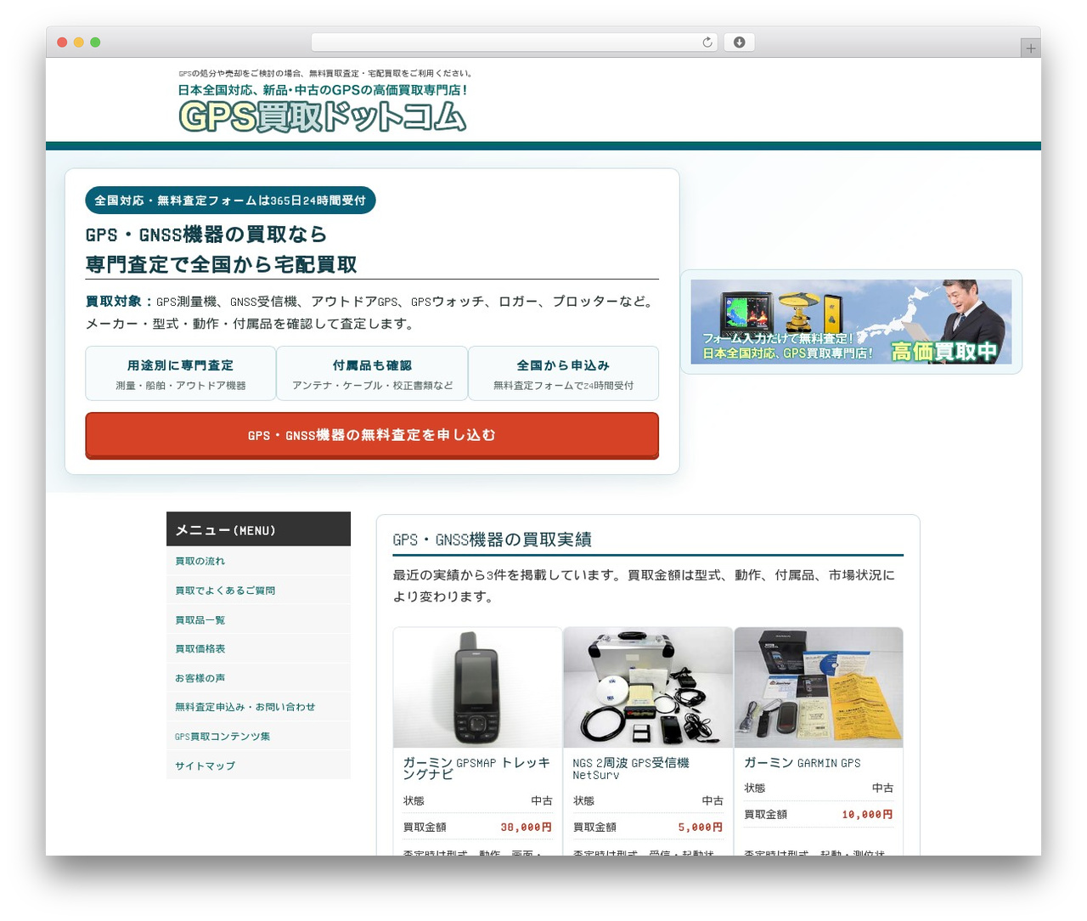
Task: Select ガーミン GARMIN GPS card title
Action: (803, 763)
